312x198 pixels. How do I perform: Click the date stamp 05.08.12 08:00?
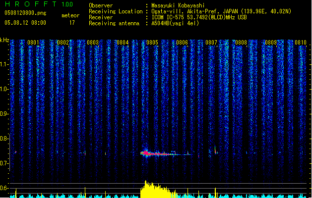(x=25, y=23)
